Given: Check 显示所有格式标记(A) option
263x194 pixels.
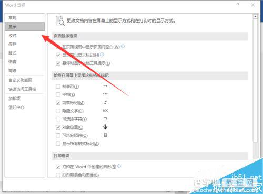Looking at the screenshot, I should pos(58,144).
